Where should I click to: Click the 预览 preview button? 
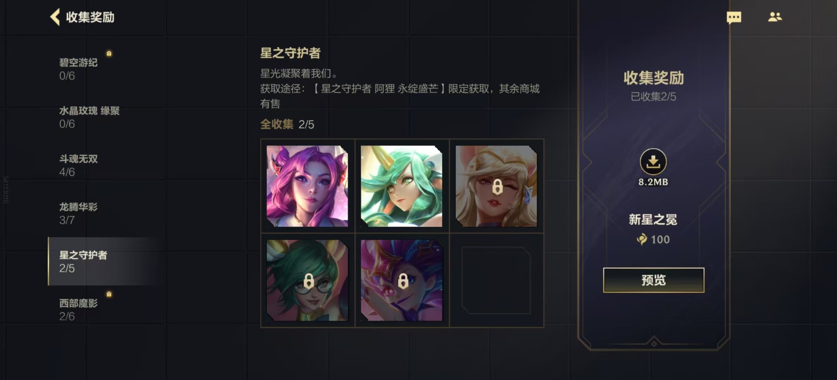tap(653, 280)
